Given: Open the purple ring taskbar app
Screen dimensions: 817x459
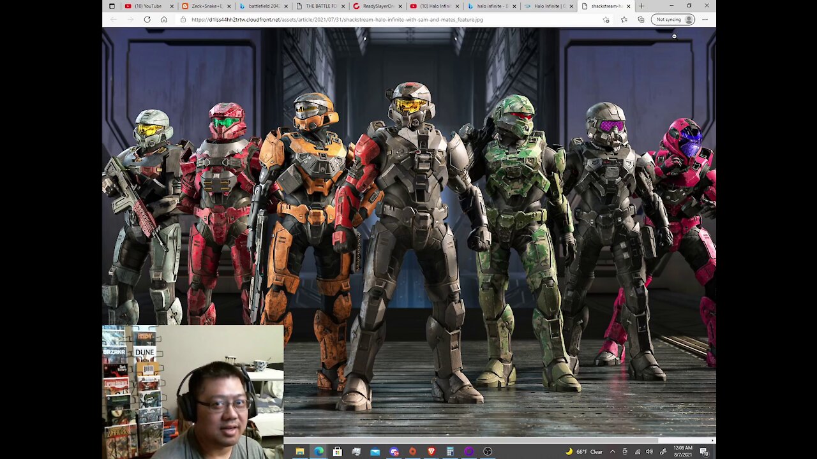Looking at the screenshot, I should [x=469, y=451].
